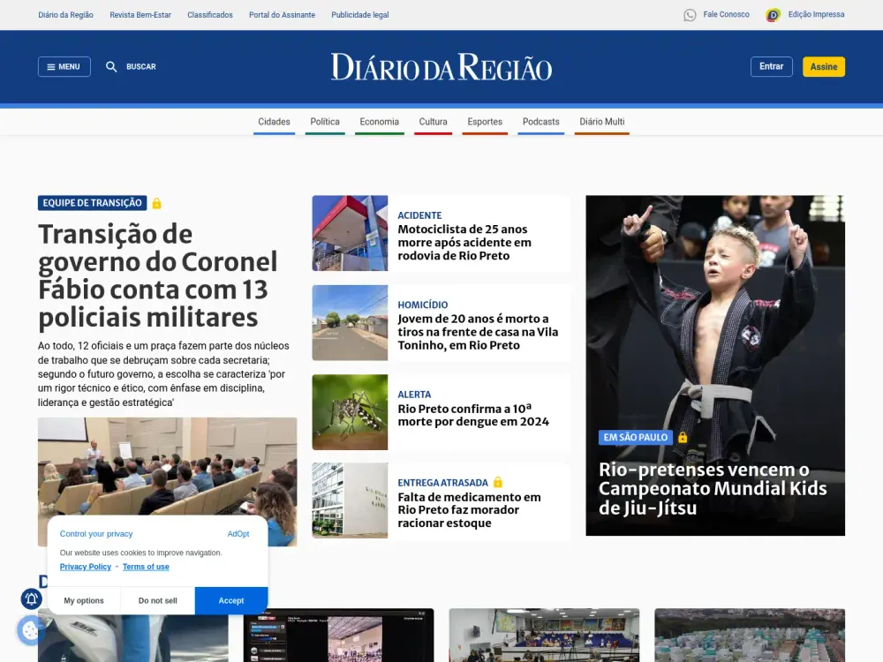Viewport: 883px width, 662px height.
Task: Click the BUSCAR magnifier search icon
Action: click(x=111, y=66)
